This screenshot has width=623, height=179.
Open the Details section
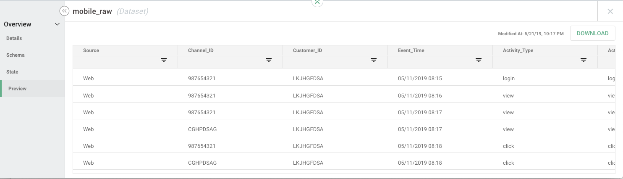[14, 38]
